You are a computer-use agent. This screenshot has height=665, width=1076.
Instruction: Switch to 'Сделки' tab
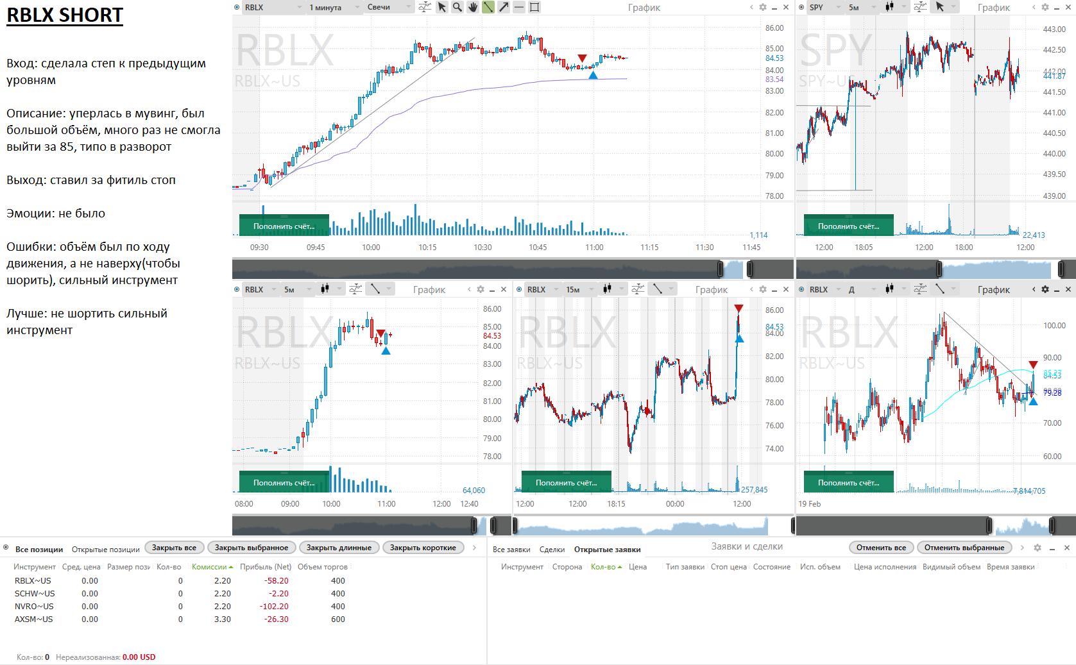(552, 550)
